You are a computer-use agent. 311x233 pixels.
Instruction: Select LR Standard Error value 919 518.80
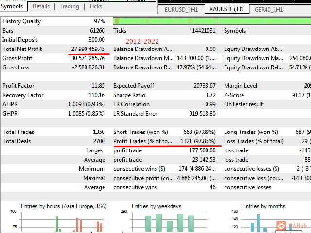tap(202, 114)
